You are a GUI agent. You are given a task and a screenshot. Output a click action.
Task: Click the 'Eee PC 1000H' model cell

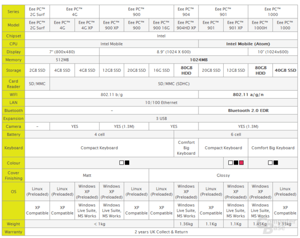(x=260, y=25)
